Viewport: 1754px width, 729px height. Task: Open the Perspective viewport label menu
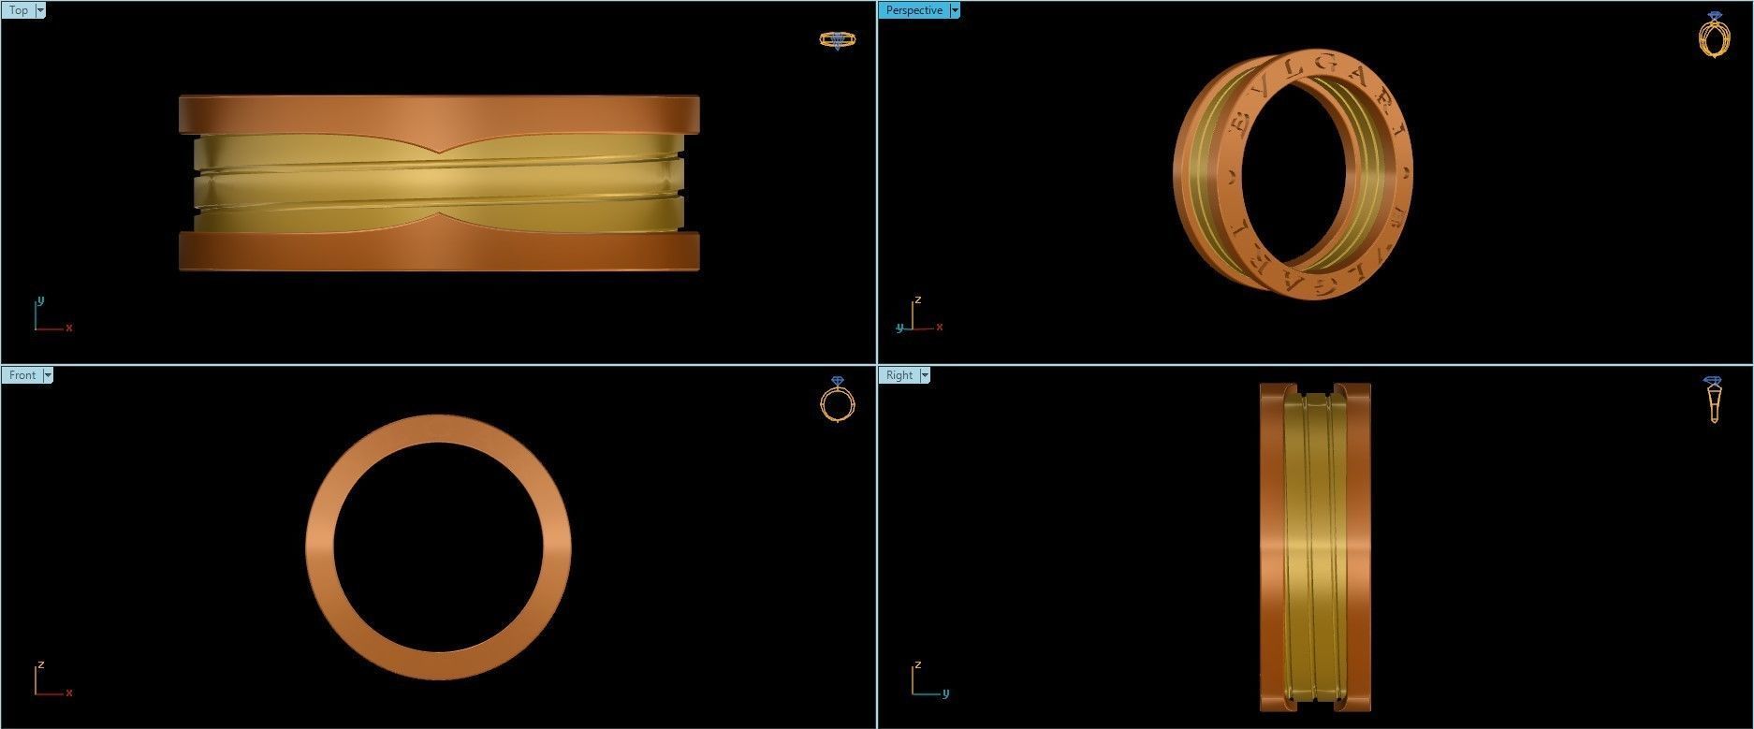(x=914, y=10)
